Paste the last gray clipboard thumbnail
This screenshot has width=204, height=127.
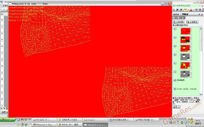[186, 74]
